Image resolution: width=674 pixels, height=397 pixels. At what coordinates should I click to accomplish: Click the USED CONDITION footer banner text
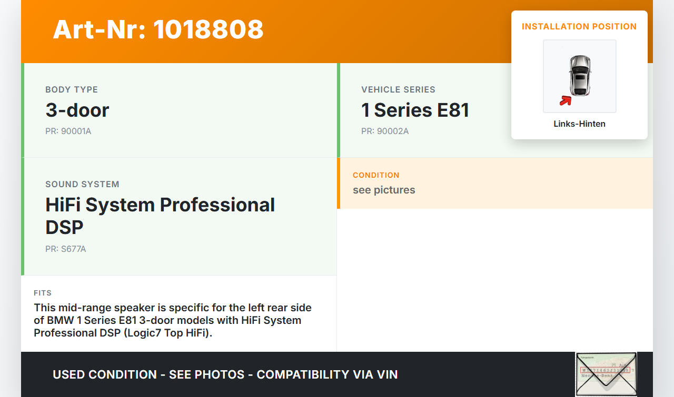coord(225,374)
